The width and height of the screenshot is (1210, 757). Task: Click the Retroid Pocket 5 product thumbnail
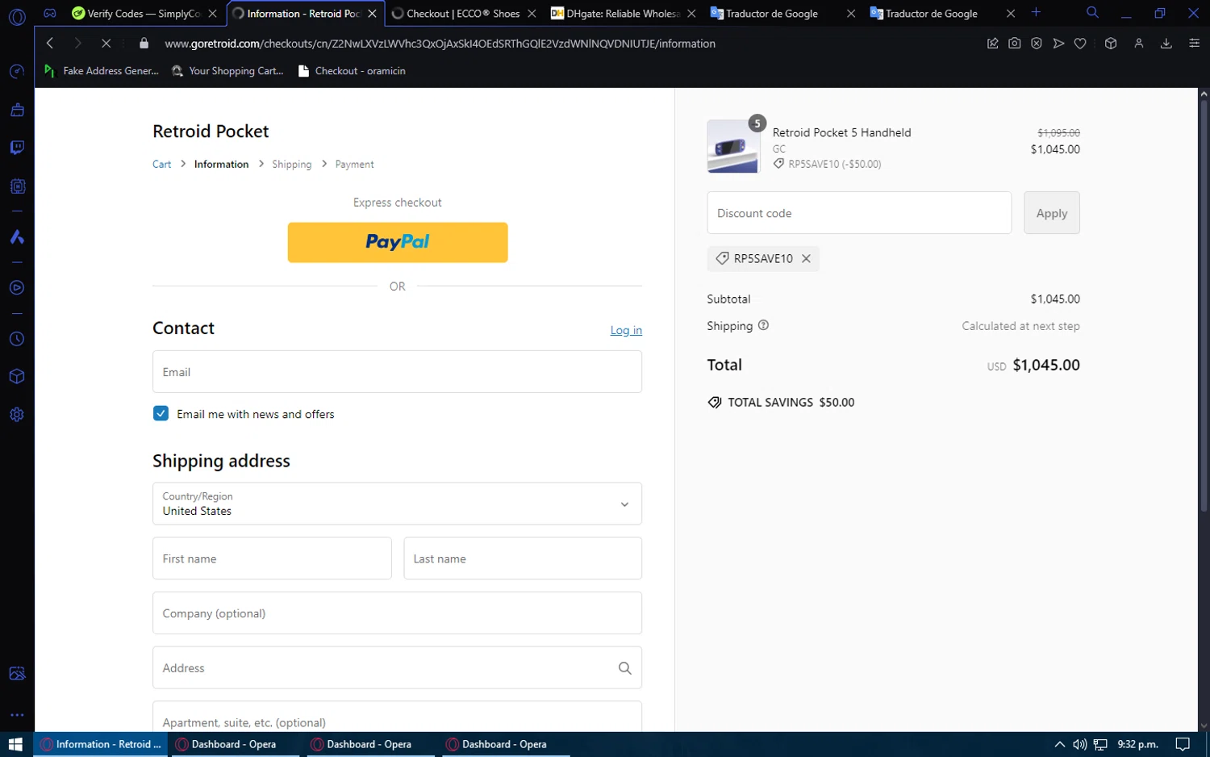733,147
